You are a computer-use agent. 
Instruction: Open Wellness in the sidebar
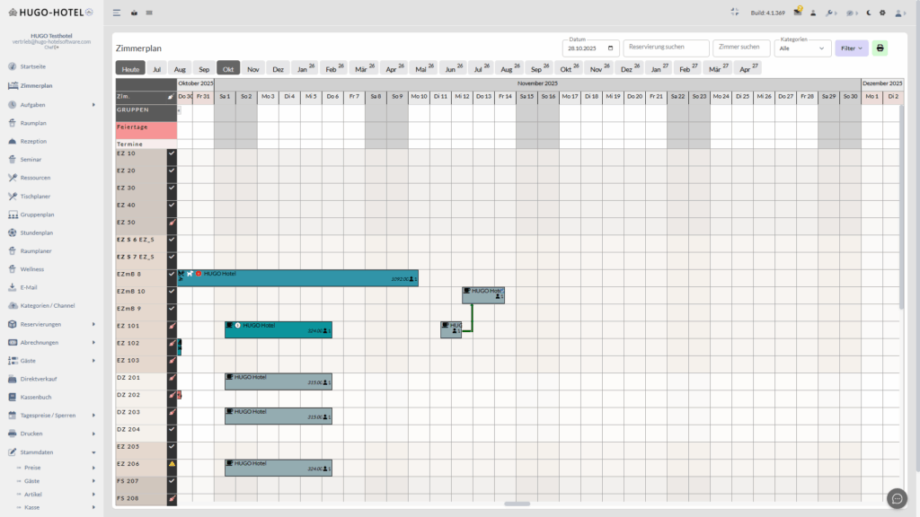point(32,269)
